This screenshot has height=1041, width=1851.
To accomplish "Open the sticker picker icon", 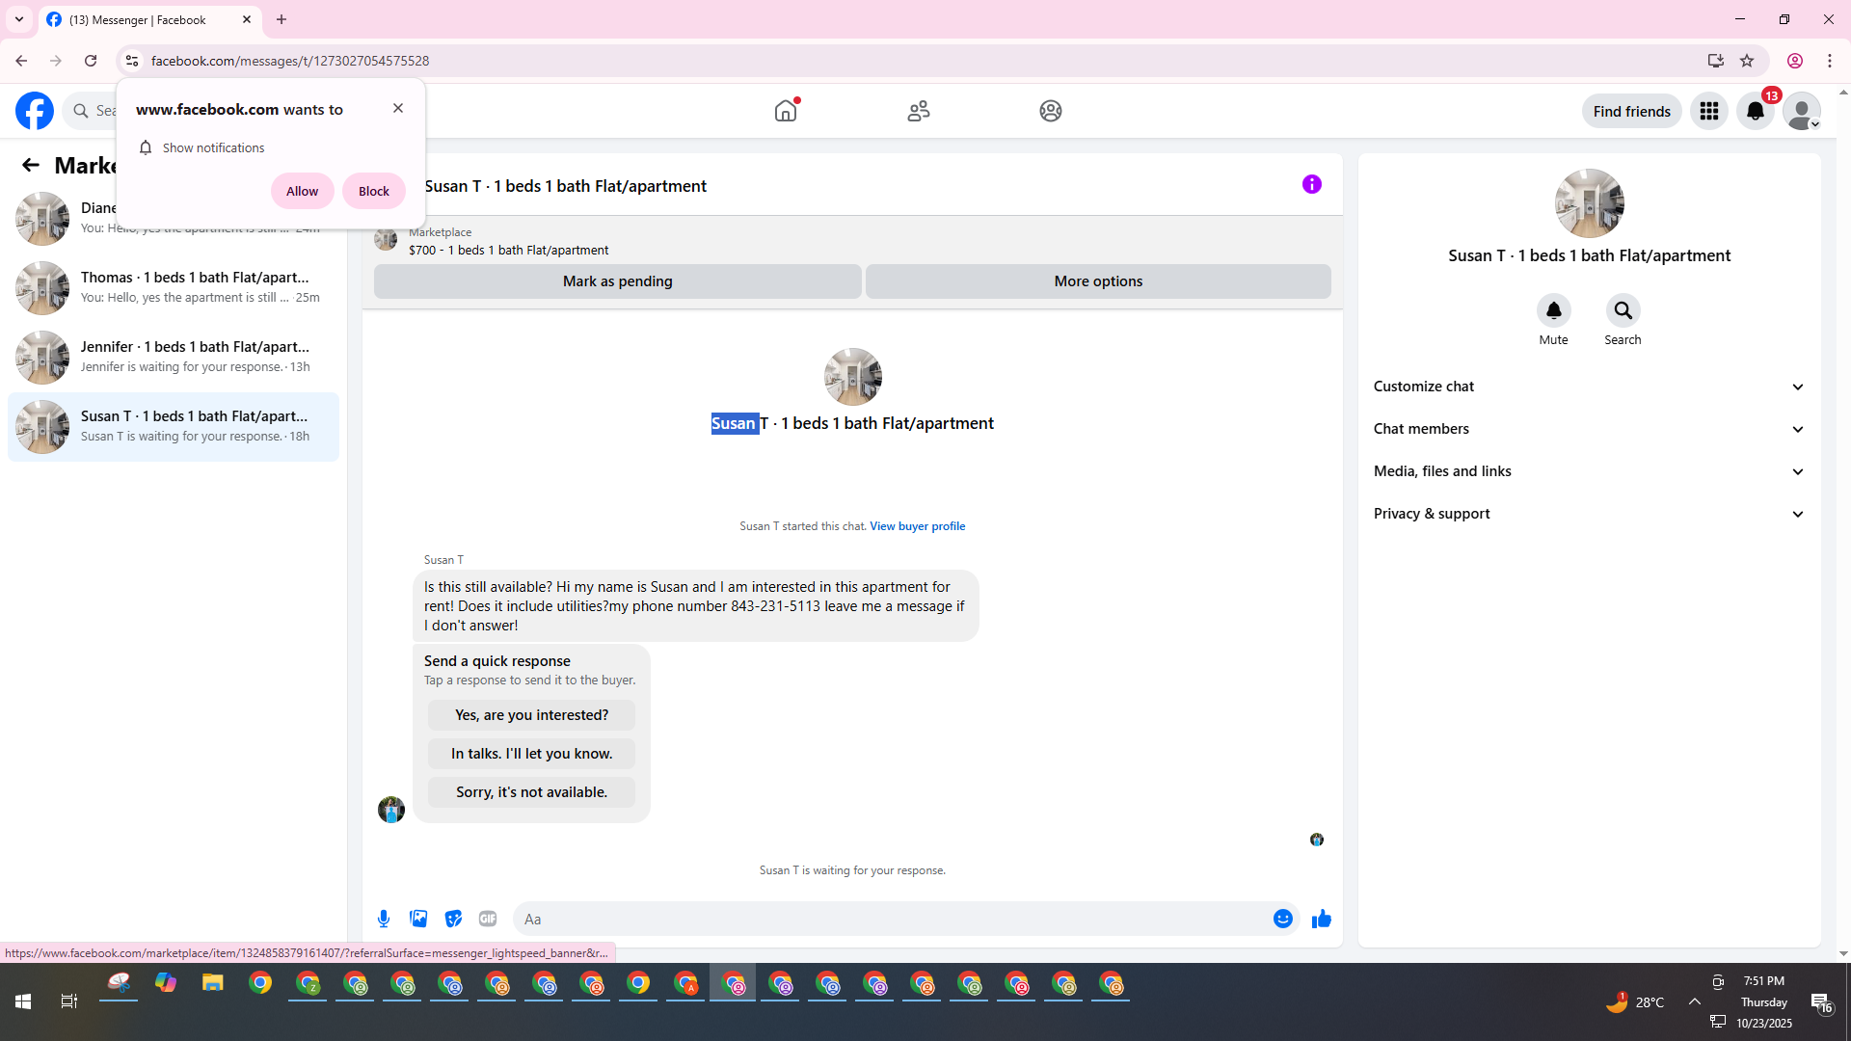I will click(453, 919).
